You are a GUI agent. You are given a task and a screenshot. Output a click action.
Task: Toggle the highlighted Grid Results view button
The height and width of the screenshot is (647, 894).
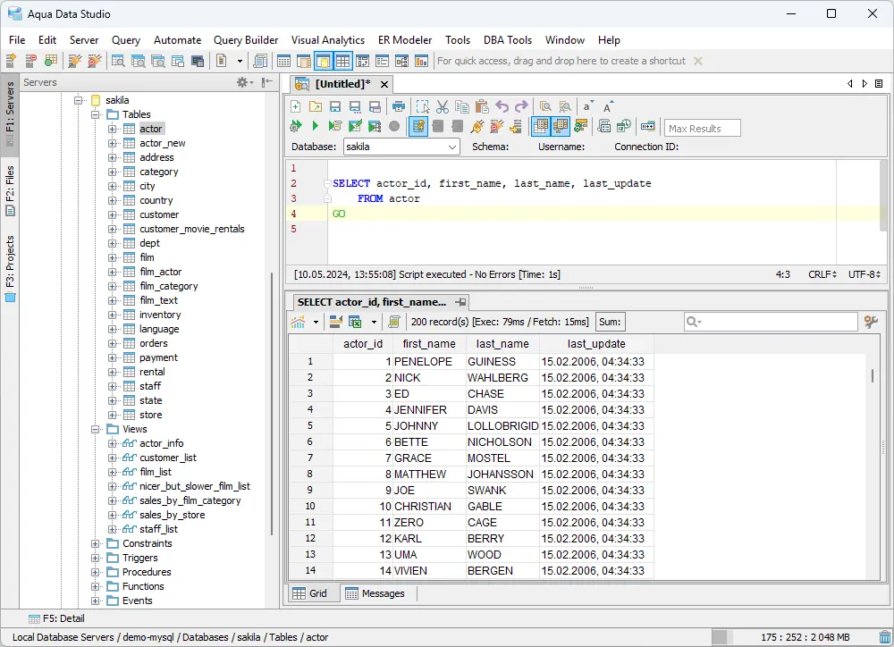coord(541,126)
